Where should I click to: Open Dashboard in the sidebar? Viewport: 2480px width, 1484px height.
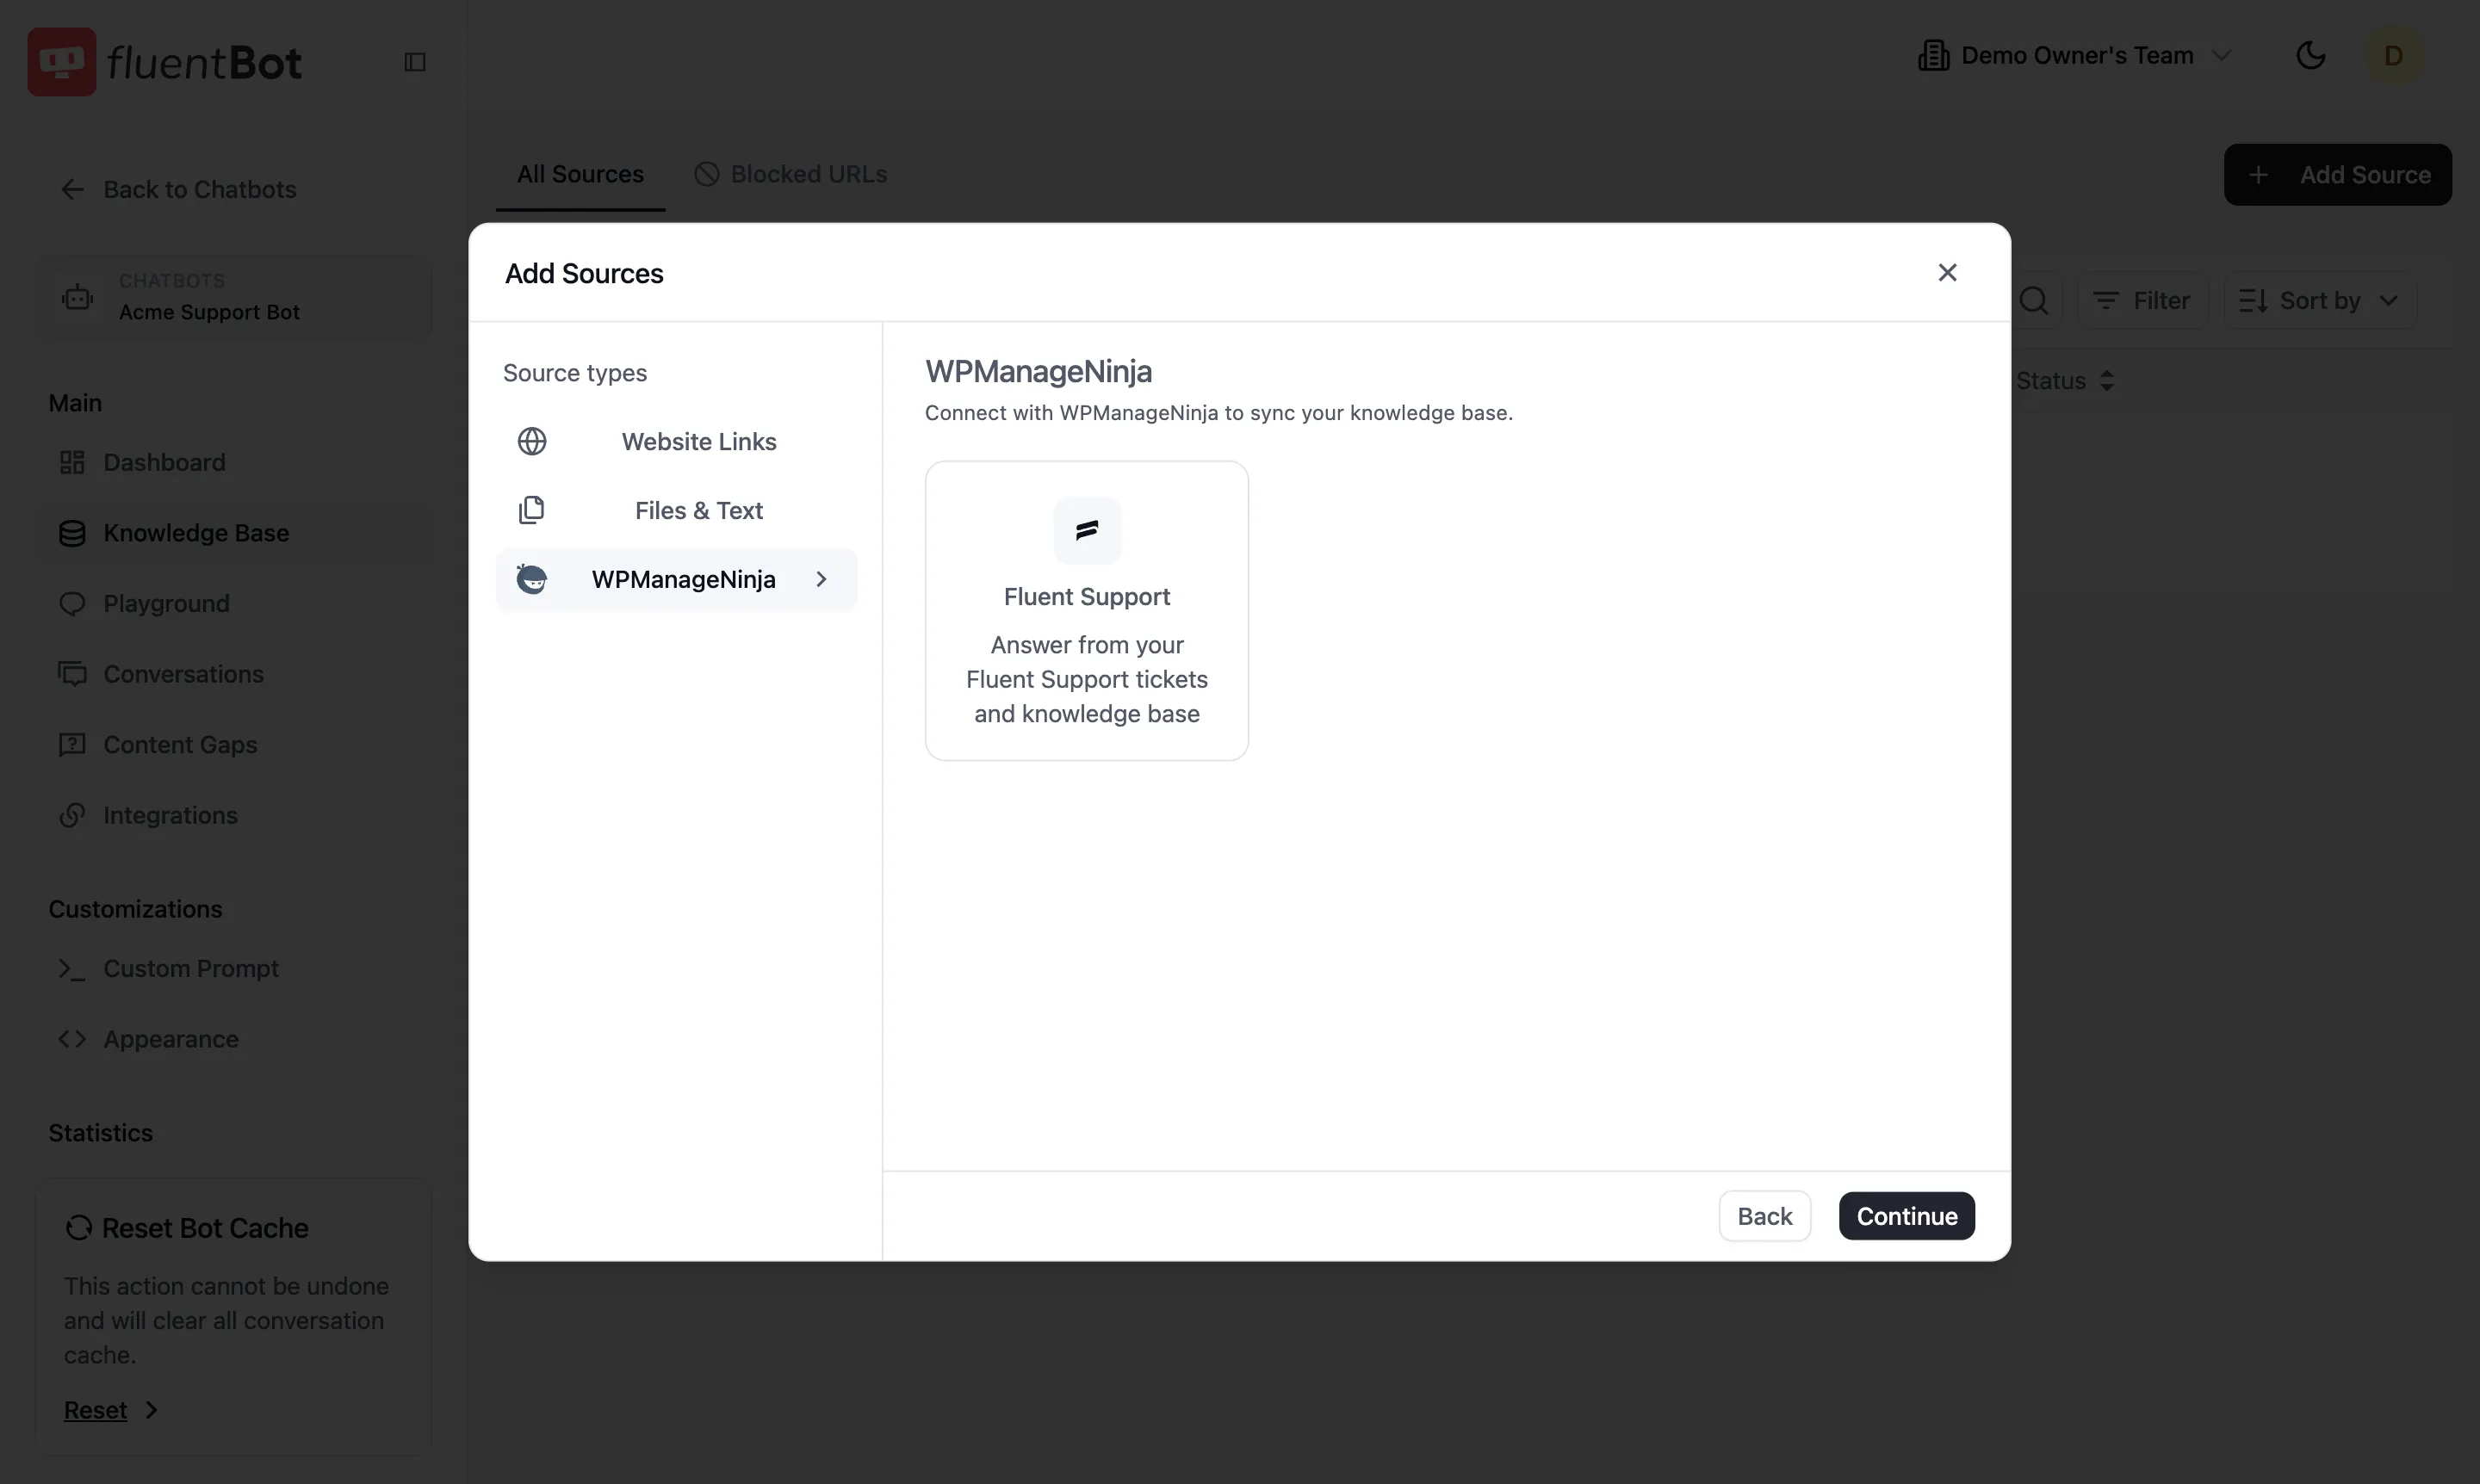(233, 462)
